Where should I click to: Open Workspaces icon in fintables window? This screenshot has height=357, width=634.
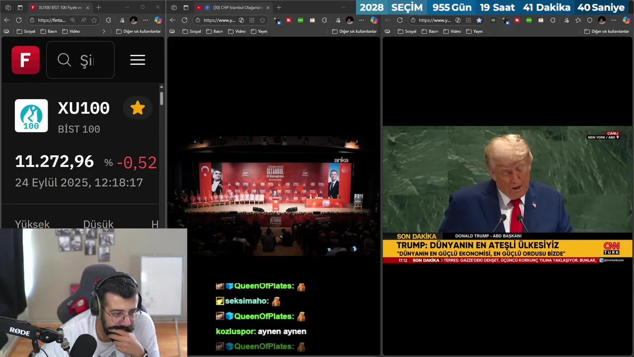8,7
